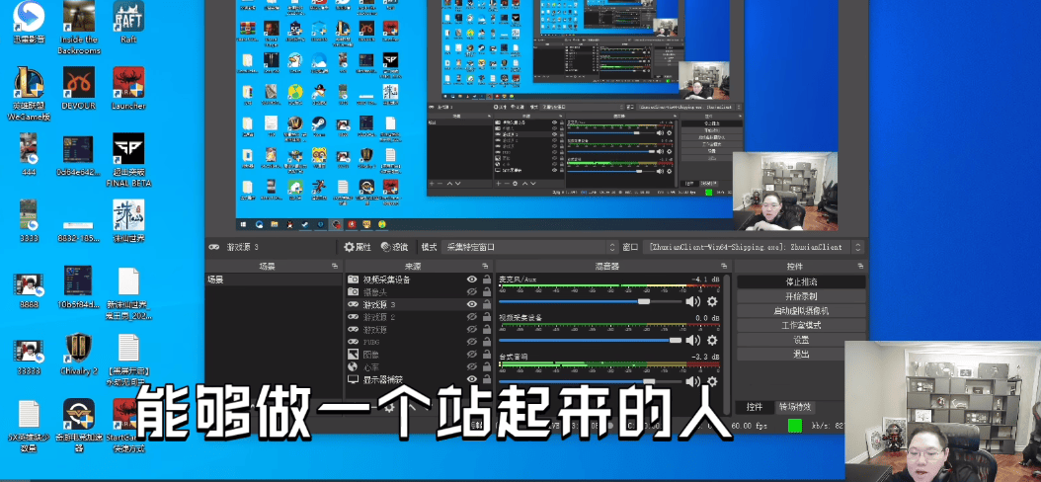Open the DEVOUR desktop shortcut

coord(79,88)
